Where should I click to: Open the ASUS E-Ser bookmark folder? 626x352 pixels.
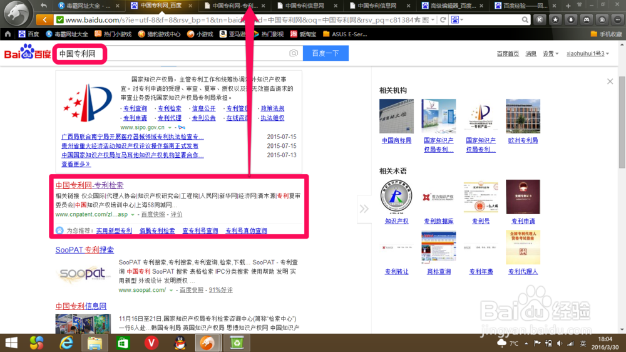(345, 34)
